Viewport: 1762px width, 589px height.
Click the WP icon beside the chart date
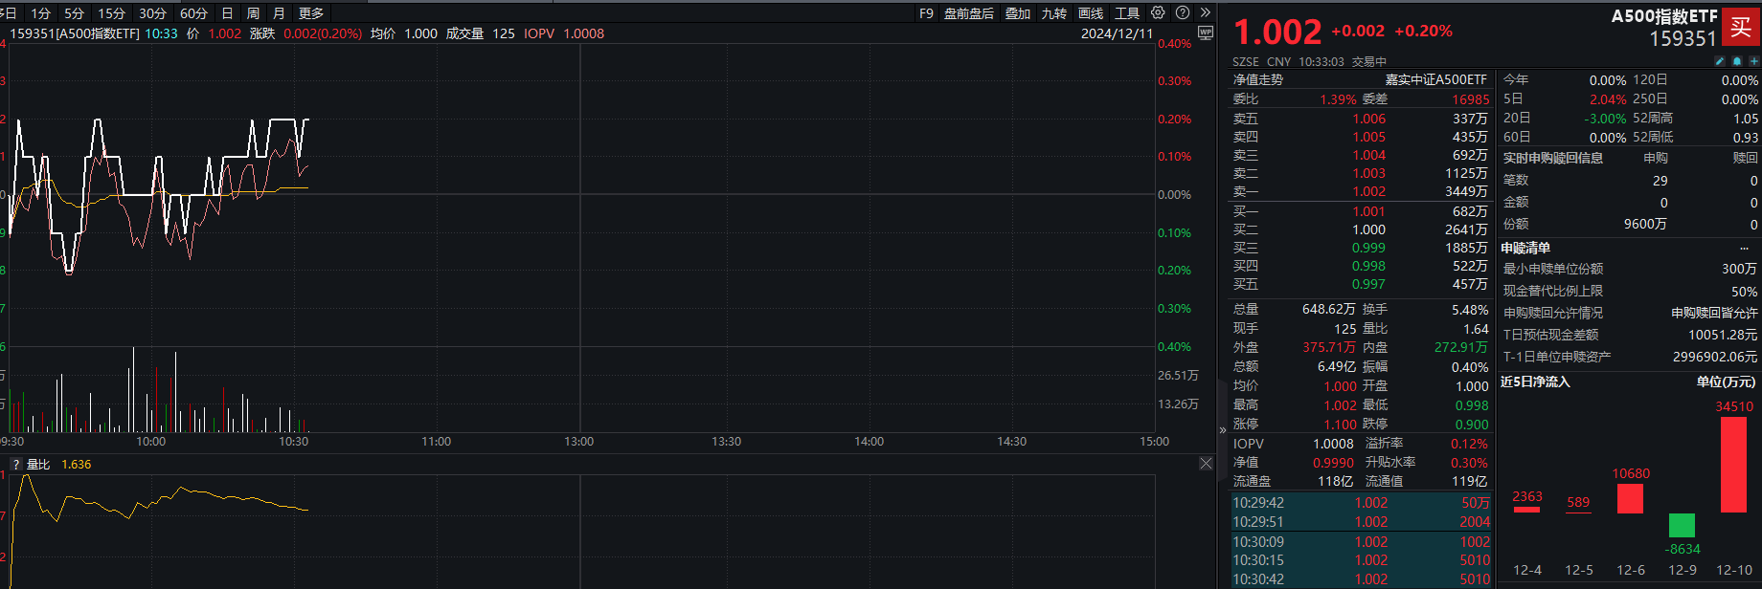coord(1205,33)
